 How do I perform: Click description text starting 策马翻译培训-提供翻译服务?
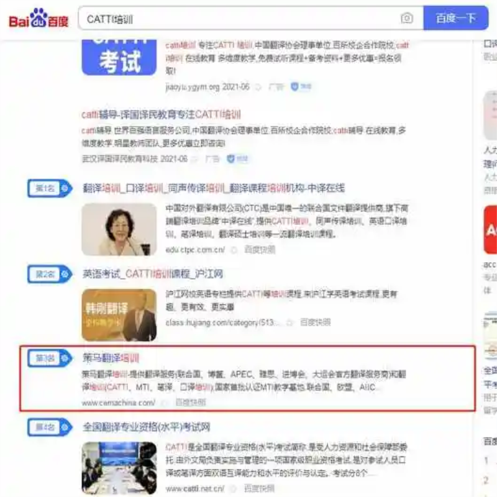[244, 381]
